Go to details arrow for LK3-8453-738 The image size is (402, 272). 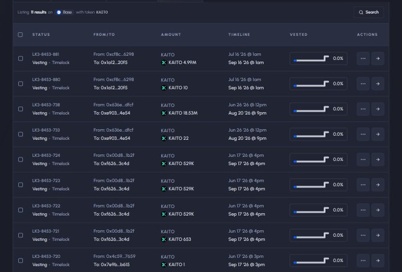378,109
